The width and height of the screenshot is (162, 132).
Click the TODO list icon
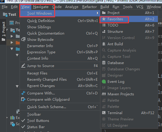[x=104, y=25]
